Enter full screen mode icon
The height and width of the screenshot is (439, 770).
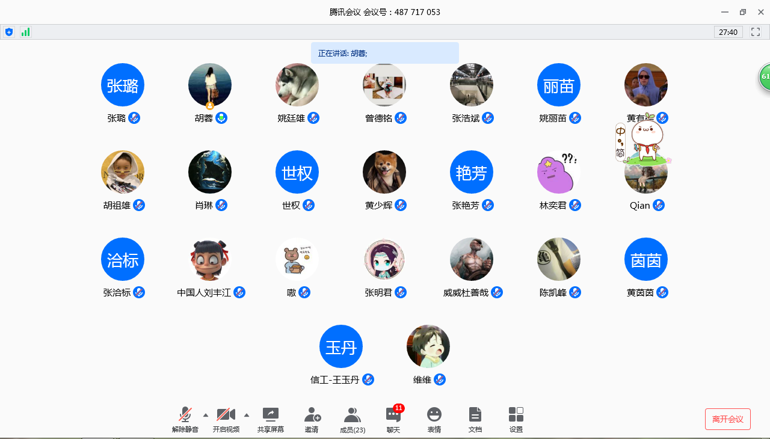click(756, 32)
